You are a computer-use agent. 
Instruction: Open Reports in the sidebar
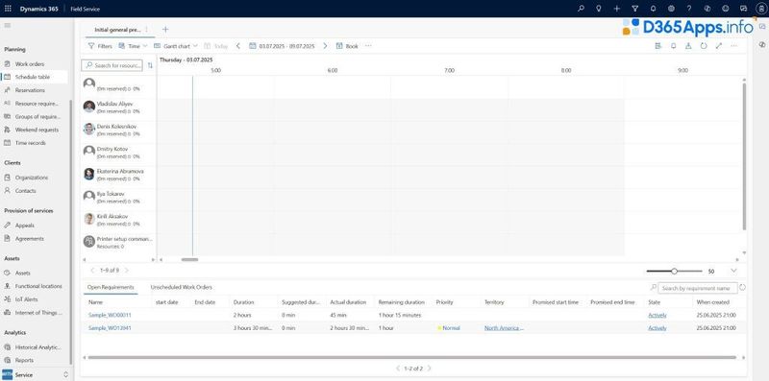tap(24, 360)
